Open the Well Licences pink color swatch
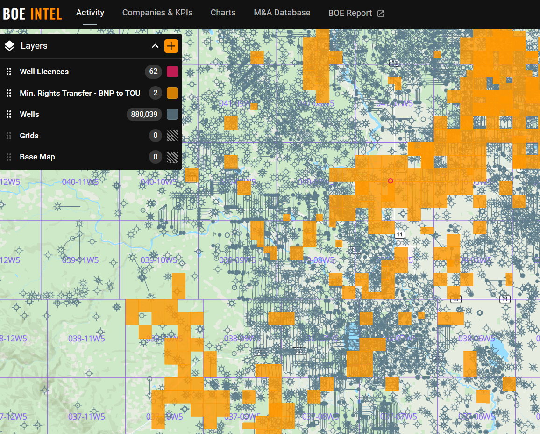 [x=172, y=72]
